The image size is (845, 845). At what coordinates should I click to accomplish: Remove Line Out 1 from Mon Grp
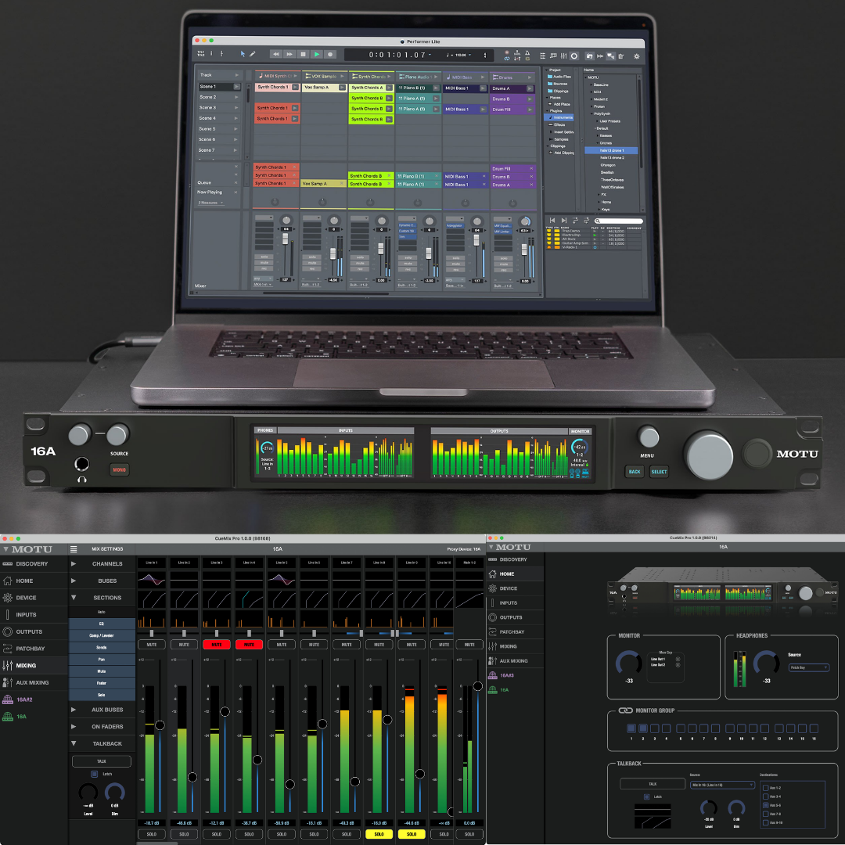678,659
